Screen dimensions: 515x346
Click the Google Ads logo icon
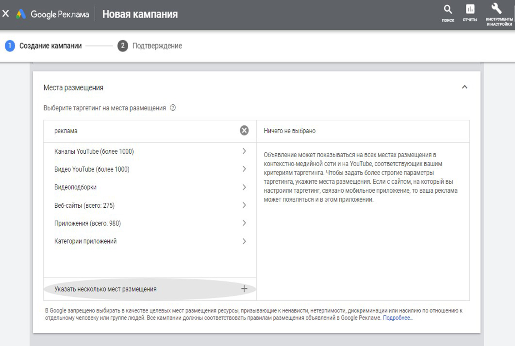point(21,14)
